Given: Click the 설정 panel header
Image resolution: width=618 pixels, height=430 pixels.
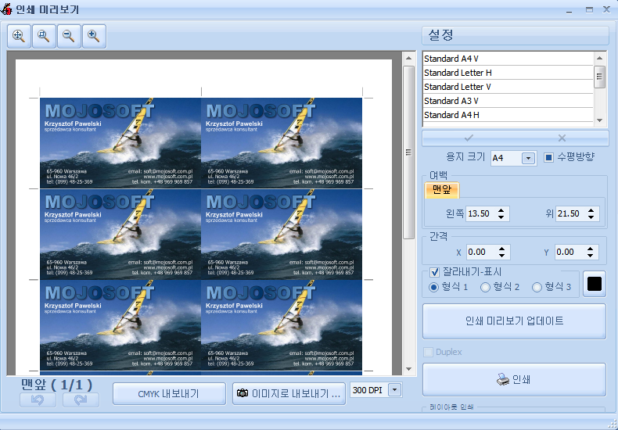Looking at the screenshot, I should tap(516, 36).
